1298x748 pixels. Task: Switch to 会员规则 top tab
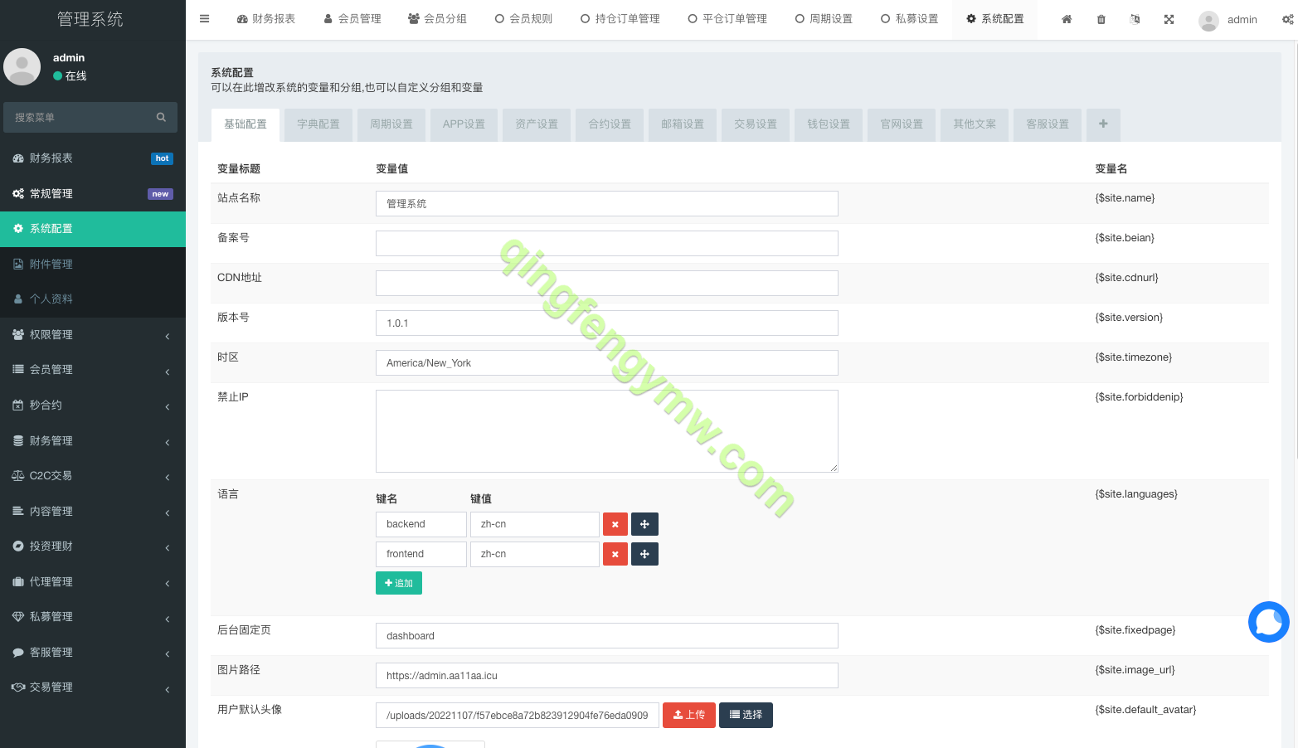[524, 19]
